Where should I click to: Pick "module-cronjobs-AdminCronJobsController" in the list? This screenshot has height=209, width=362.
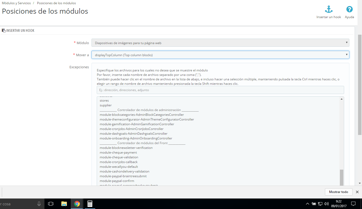[131, 129]
